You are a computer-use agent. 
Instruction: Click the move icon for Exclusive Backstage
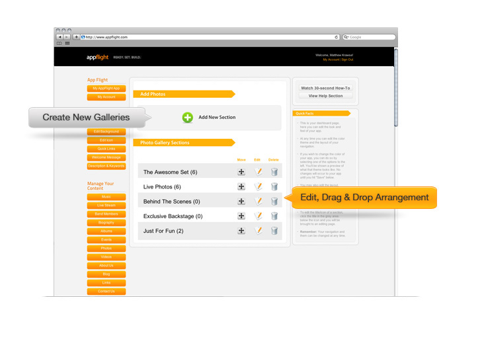pyautogui.click(x=241, y=216)
